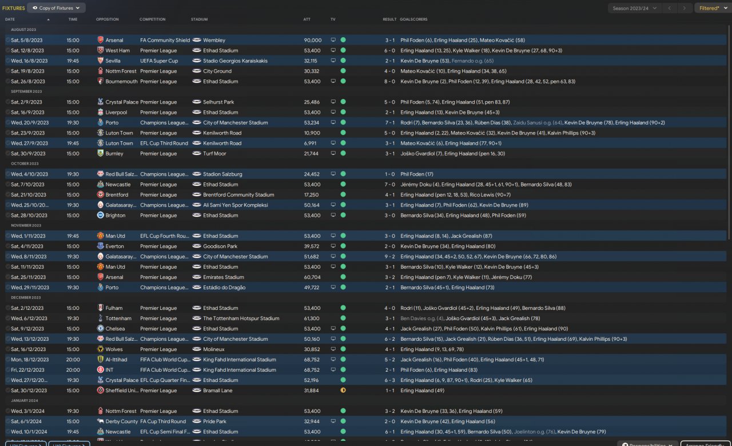This screenshot has width=732, height=446.
Task: Sort fixtures by the TIME column header
Action: click(x=73, y=19)
